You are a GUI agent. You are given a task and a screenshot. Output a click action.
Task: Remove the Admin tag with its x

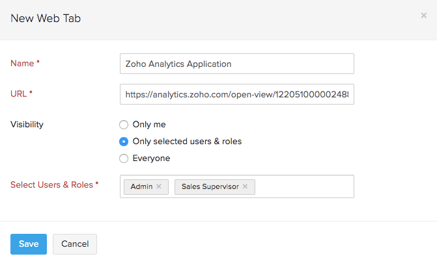[159, 186]
